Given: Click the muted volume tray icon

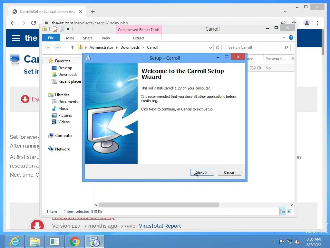Looking at the screenshot, I should (297, 242).
